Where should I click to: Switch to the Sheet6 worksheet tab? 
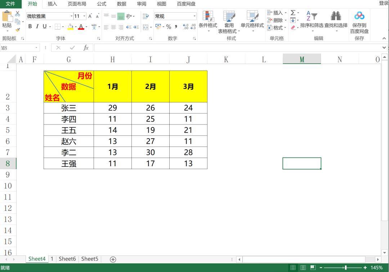pyautogui.click(x=67, y=259)
